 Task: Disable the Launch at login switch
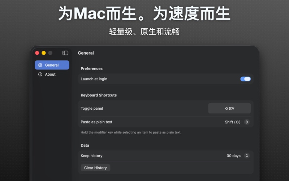point(245,79)
